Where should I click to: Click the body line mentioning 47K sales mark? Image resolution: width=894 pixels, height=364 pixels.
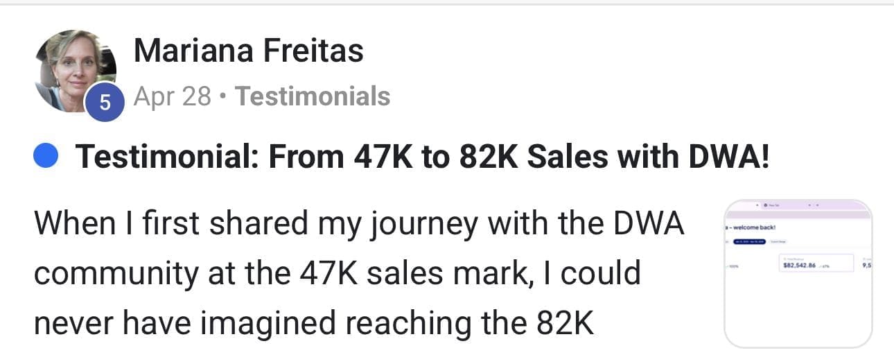pos(337,273)
